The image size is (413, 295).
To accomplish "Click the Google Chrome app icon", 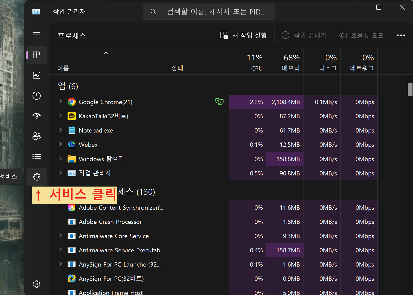I will point(72,102).
